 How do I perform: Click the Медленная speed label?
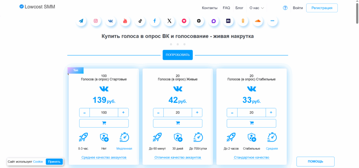tap(124, 148)
